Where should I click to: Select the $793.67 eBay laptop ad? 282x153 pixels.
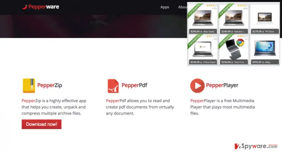(x=265, y=49)
